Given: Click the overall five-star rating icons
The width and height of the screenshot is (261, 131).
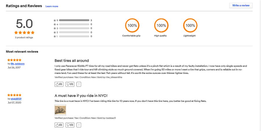Looking at the screenshot, I should click(24, 32).
